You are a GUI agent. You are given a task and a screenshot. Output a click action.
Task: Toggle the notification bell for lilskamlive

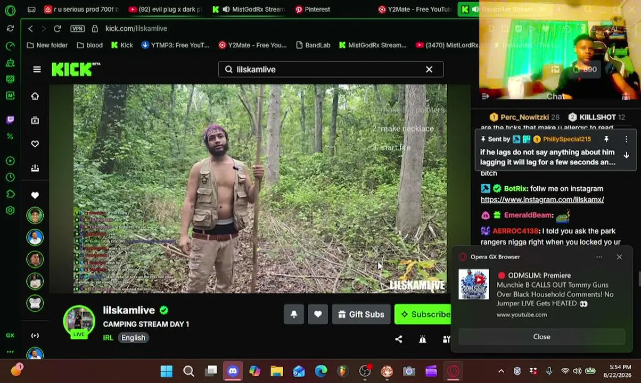point(294,314)
